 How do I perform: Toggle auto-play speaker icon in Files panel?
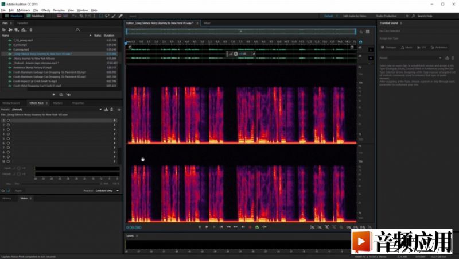68,95
